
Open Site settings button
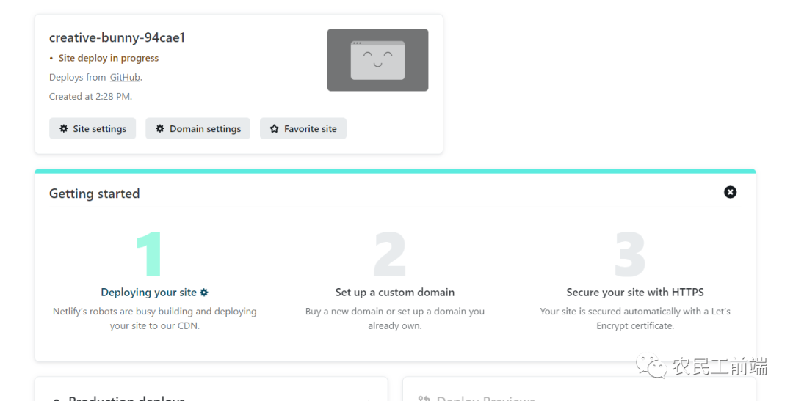(x=93, y=129)
